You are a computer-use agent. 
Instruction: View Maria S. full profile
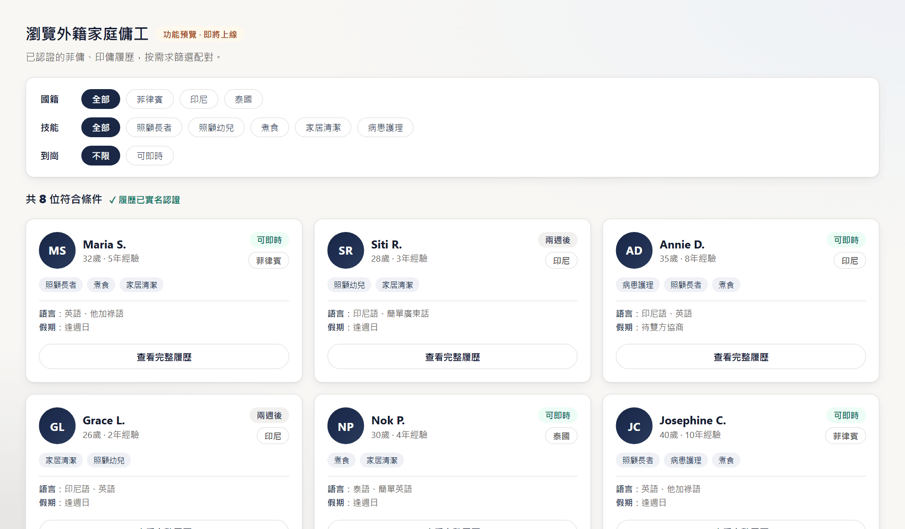pyautogui.click(x=164, y=357)
